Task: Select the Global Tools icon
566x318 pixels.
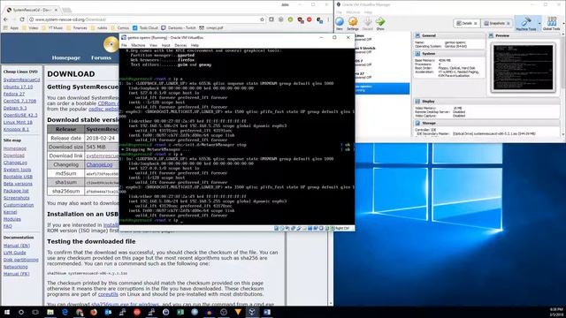Action: pyautogui.click(x=551, y=24)
